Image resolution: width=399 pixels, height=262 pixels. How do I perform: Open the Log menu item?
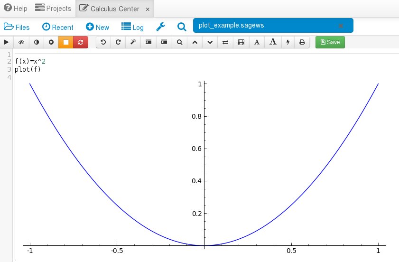coord(132,27)
